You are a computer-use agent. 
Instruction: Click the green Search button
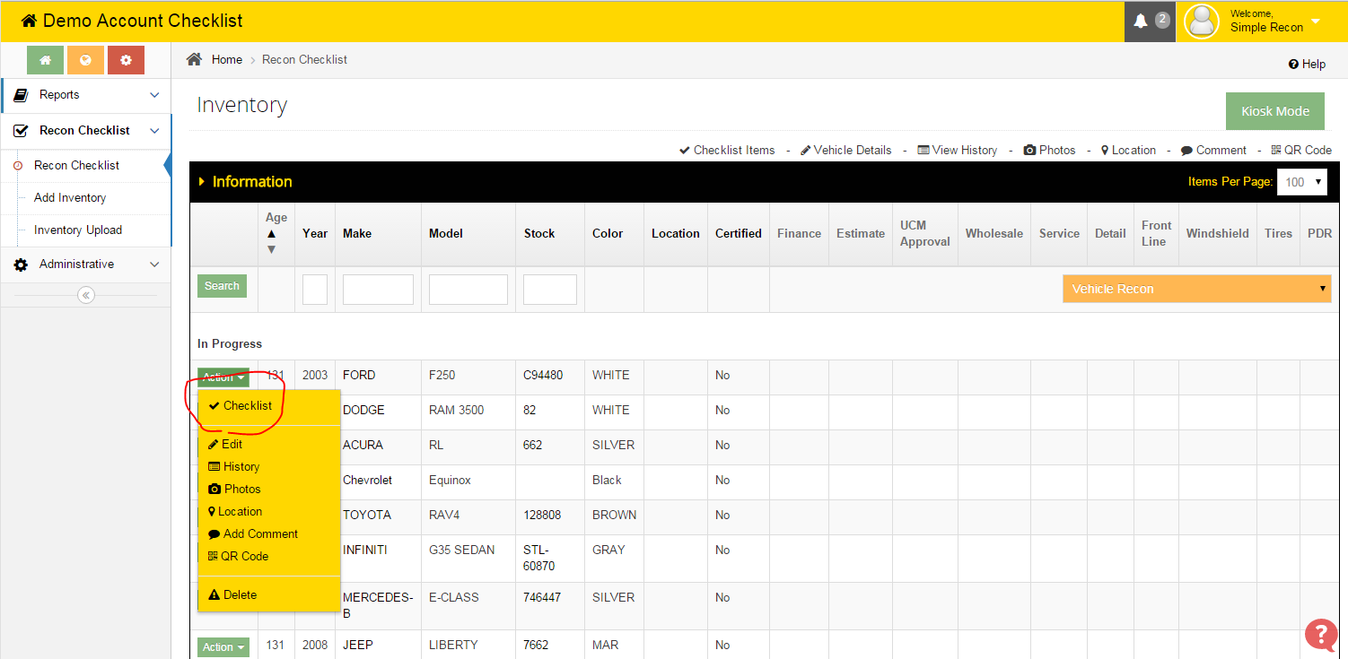click(222, 286)
